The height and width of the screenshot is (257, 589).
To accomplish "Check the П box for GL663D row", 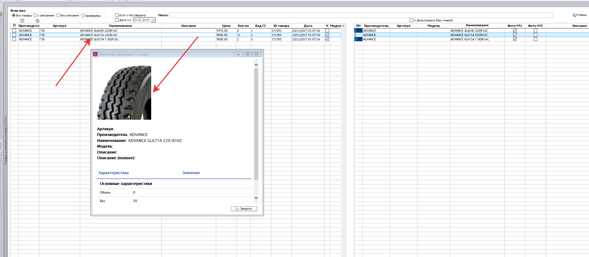I will (x=14, y=31).
